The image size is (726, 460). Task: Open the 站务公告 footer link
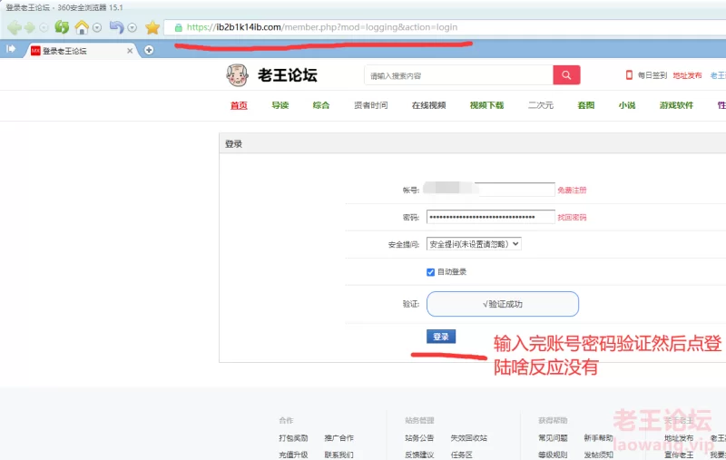(419, 438)
